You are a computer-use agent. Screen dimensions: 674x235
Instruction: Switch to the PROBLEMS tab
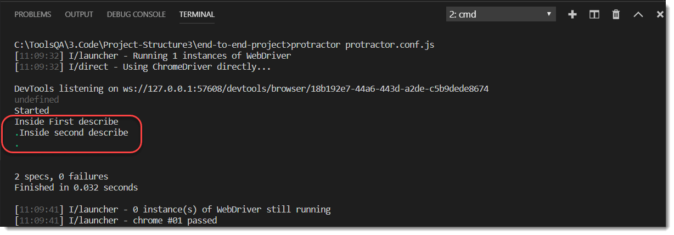point(32,15)
